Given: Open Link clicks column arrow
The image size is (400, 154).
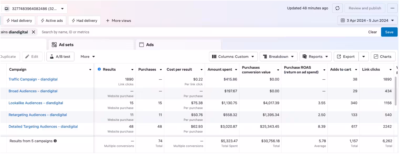Looking at the screenshot, I should (391, 70).
